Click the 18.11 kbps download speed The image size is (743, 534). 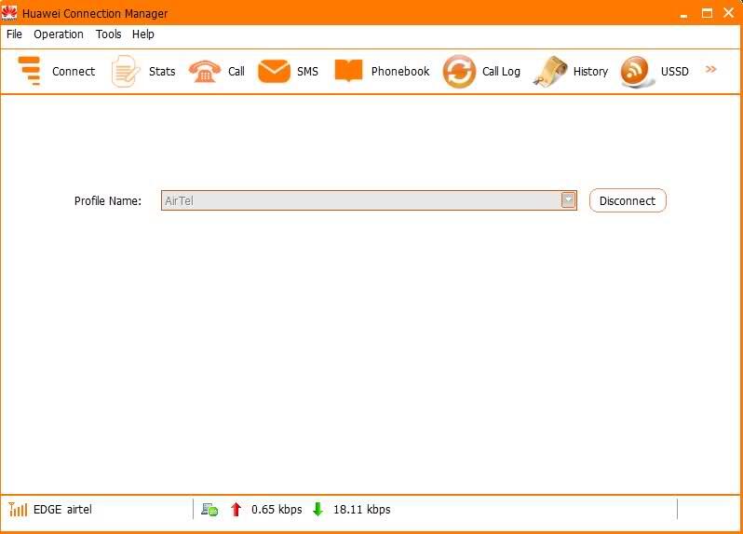[x=362, y=510]
